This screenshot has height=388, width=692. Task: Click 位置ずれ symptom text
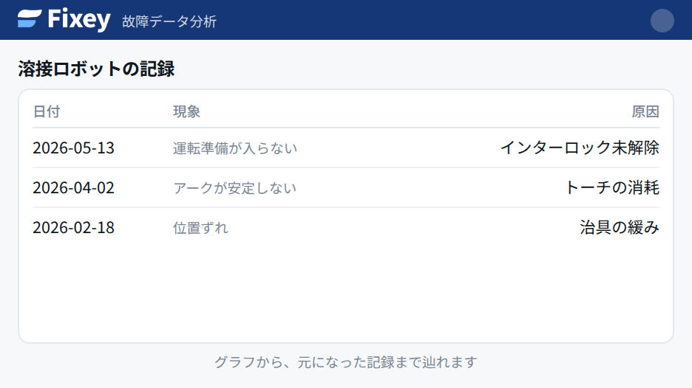pyautogui.click(x=200, y=228)
